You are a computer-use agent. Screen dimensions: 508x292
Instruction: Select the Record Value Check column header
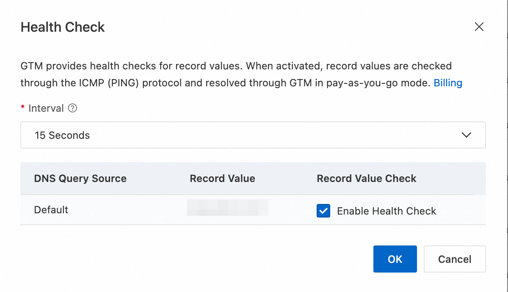(366, 179)
